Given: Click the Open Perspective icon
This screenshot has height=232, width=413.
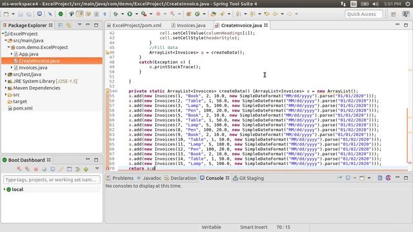Looking at the screenshot, I should 394,14.
